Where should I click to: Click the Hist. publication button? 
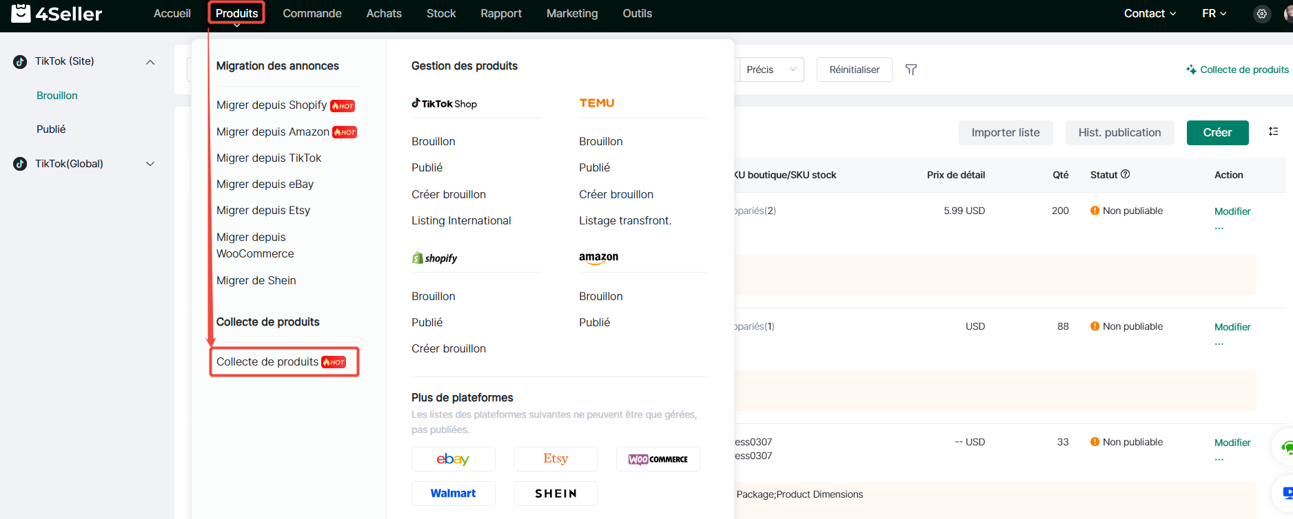1120,132
